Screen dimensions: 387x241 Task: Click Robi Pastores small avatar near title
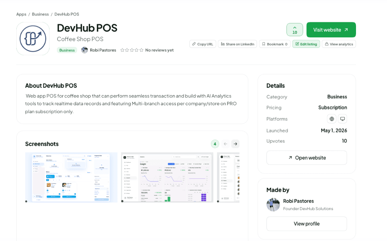tap(84, 50)
